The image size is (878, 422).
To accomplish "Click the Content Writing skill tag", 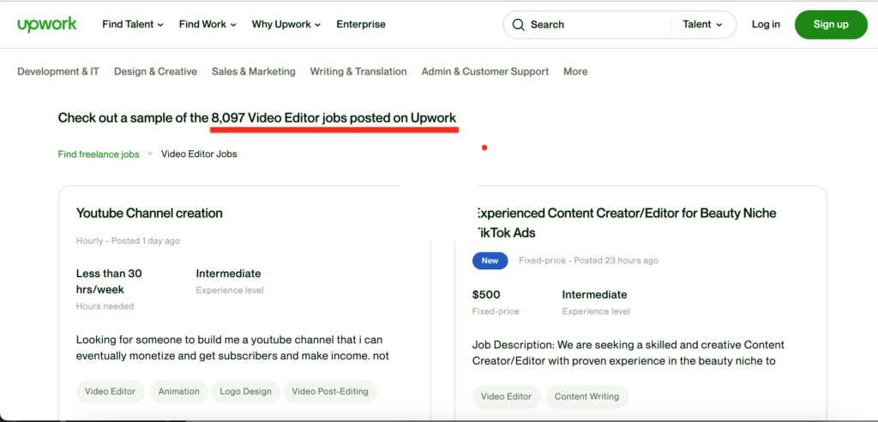I will [586, 396].
